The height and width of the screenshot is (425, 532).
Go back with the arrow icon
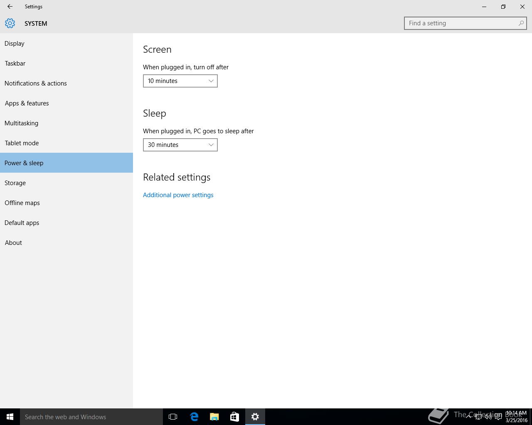10,7
